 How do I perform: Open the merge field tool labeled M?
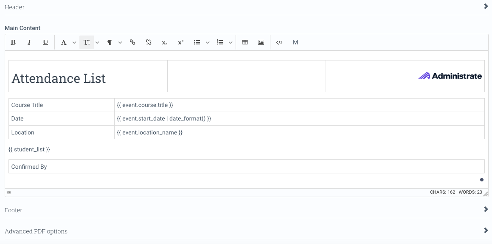[295, 42]
